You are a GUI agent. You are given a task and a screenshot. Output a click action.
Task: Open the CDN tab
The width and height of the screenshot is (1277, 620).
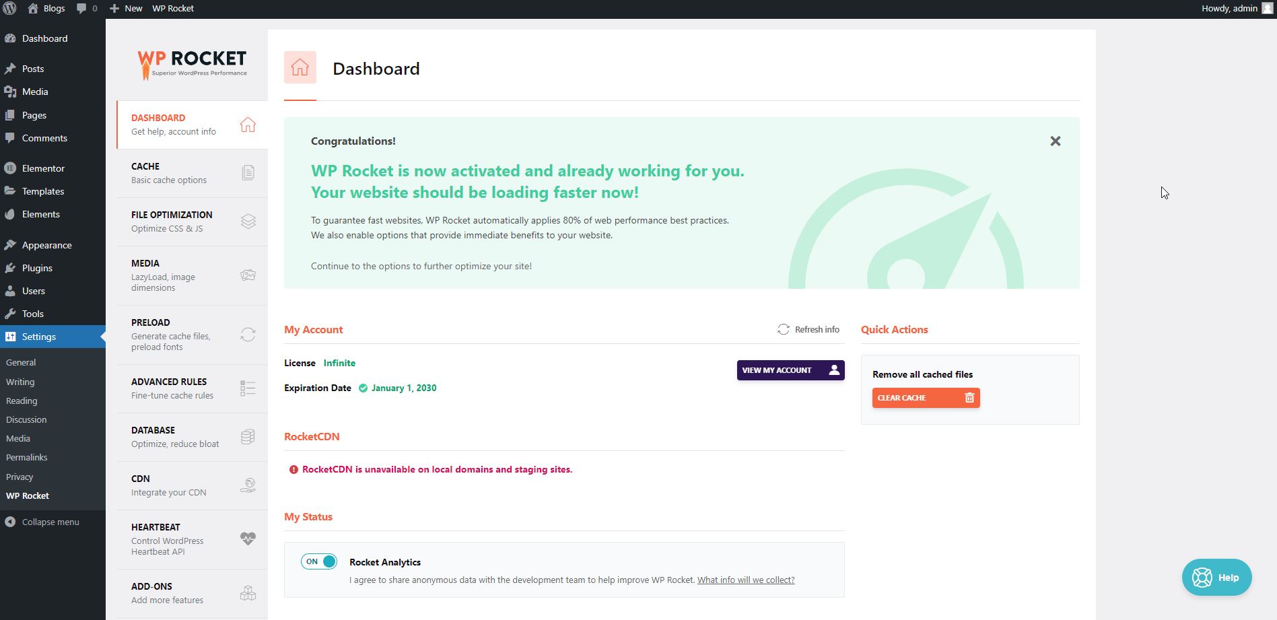(193, 485)
